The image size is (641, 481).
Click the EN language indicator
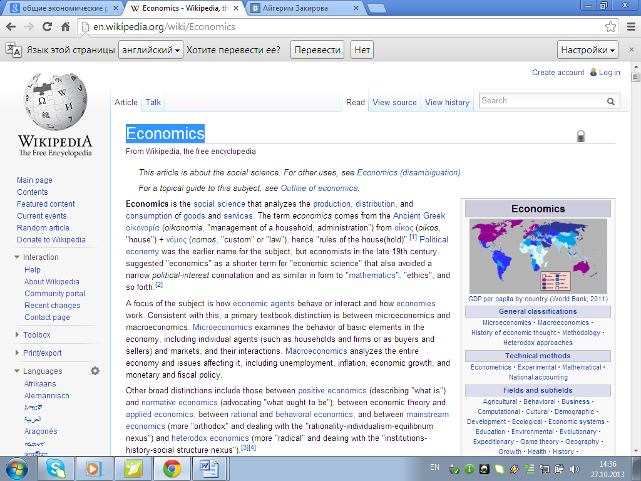coord(434,467)
